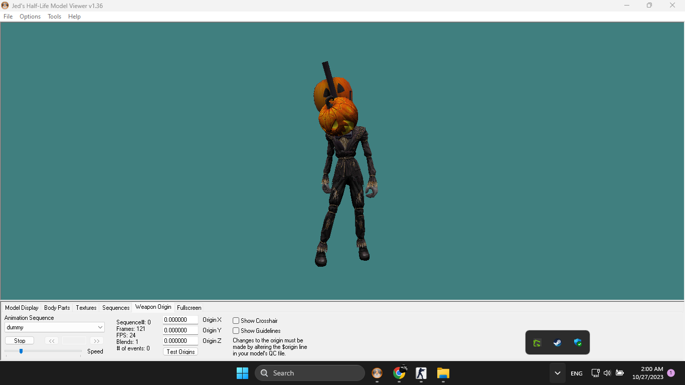The width and height of the screenshot is (685, 385).
Task: Toggle the Show Guidelines checkbox
Action: click(x=236, y=331)
